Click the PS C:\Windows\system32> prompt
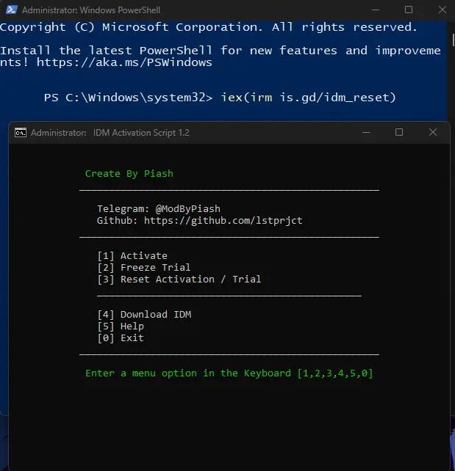Viewport: 455px width, 471px height. [x=128, y=98]
